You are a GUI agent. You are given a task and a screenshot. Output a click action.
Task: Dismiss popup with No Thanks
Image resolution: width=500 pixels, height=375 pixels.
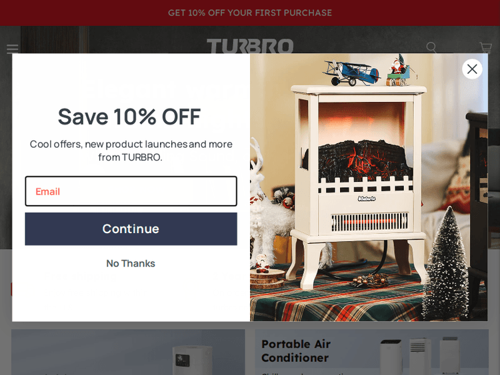[131, 264]
